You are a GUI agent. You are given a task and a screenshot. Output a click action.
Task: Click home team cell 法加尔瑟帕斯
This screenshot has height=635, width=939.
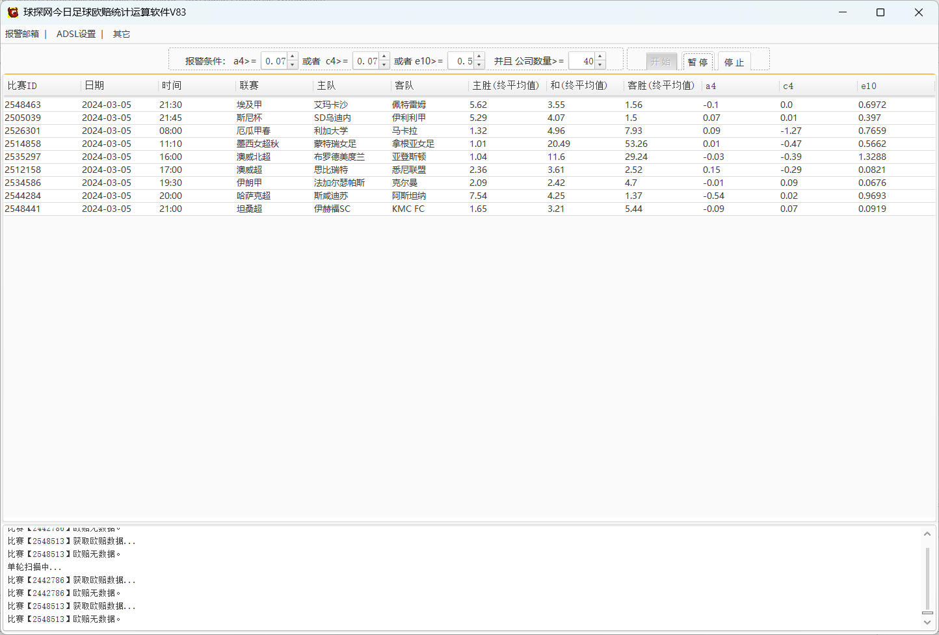(x=339, y=183)
